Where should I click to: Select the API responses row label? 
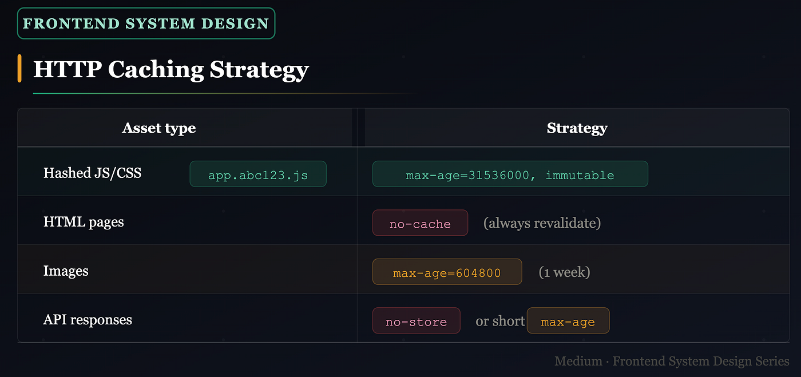(88, 320)
